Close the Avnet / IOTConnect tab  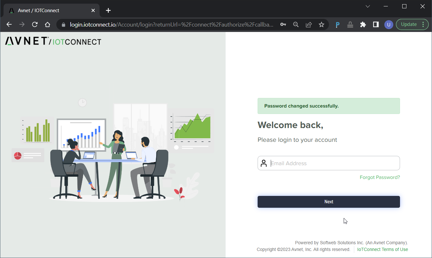pos(93,11)
